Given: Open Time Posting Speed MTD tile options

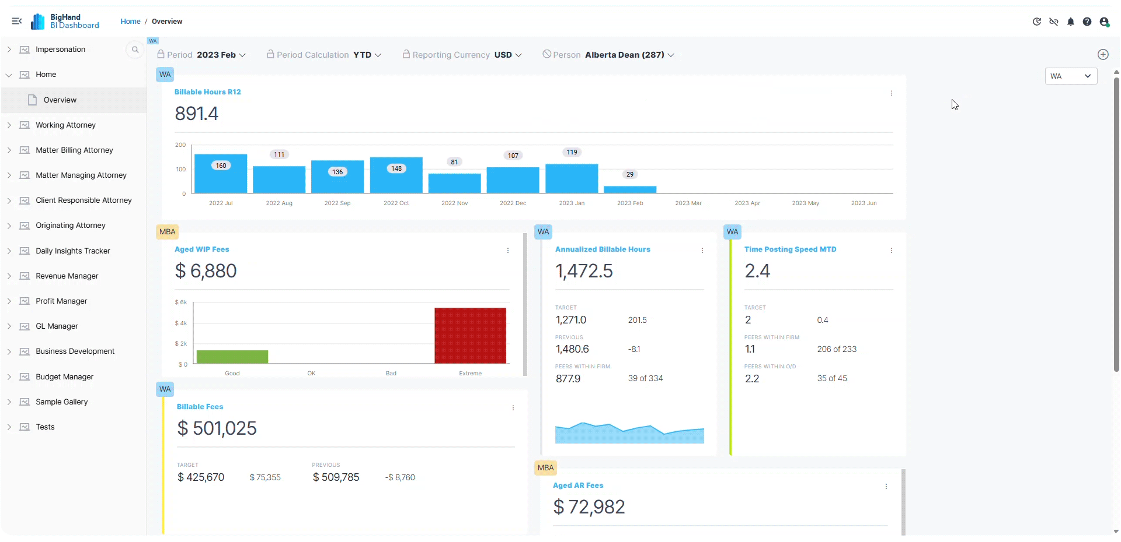Looking at the screenshot, I should [892, 251].
